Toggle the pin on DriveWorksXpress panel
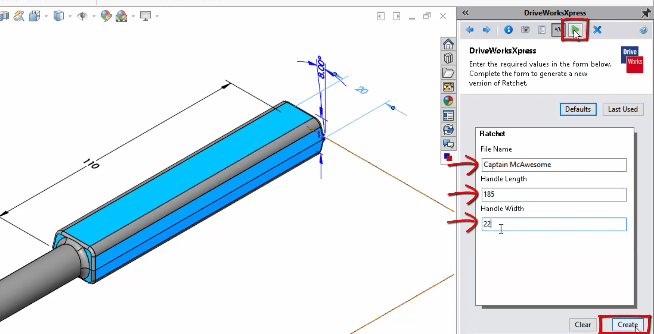 [645, 13]
